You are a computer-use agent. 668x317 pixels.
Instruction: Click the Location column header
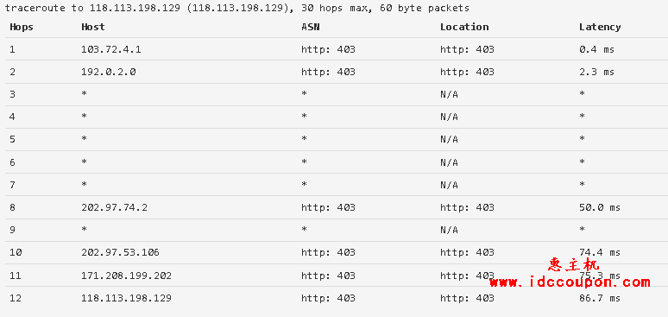coord(464,27)
